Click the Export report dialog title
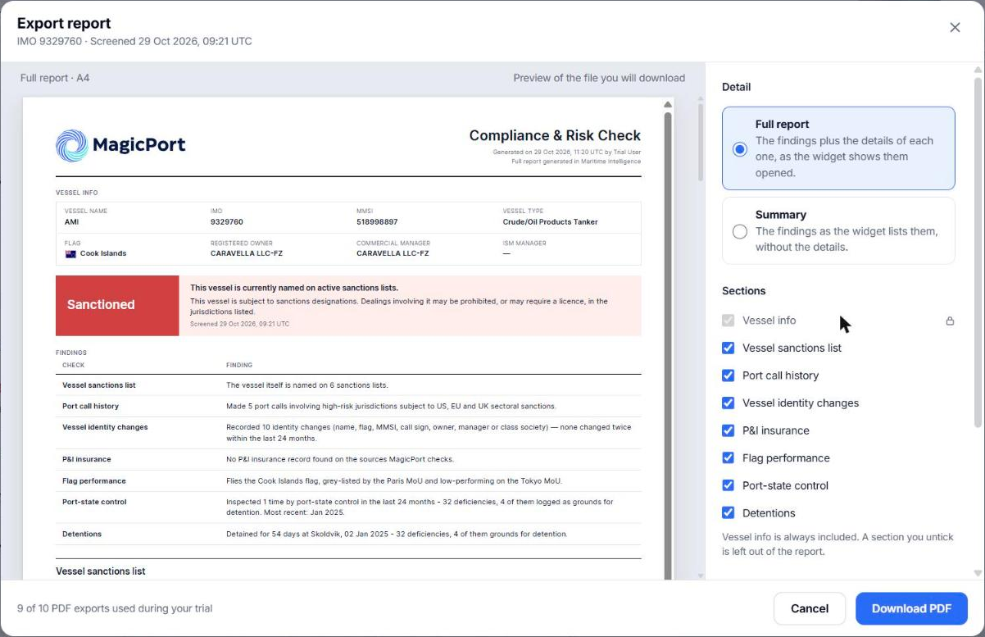 coord(64,23)
